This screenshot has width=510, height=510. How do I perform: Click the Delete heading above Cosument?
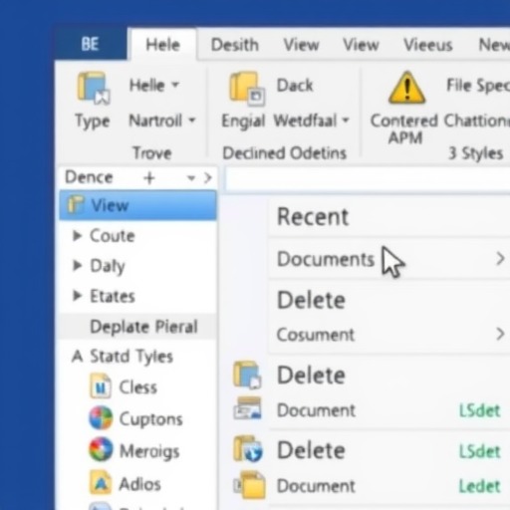(311, 300)
